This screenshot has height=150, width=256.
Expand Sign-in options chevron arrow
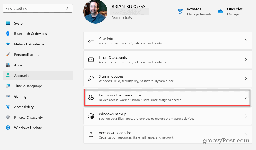click(246, 78)
